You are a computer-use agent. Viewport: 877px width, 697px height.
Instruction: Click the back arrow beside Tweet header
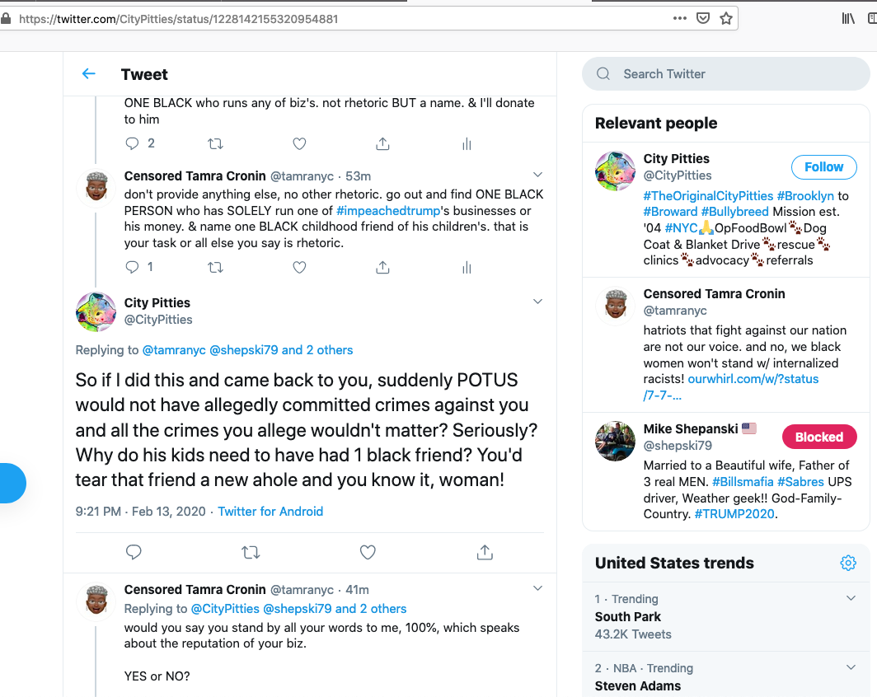pos(89,74)
